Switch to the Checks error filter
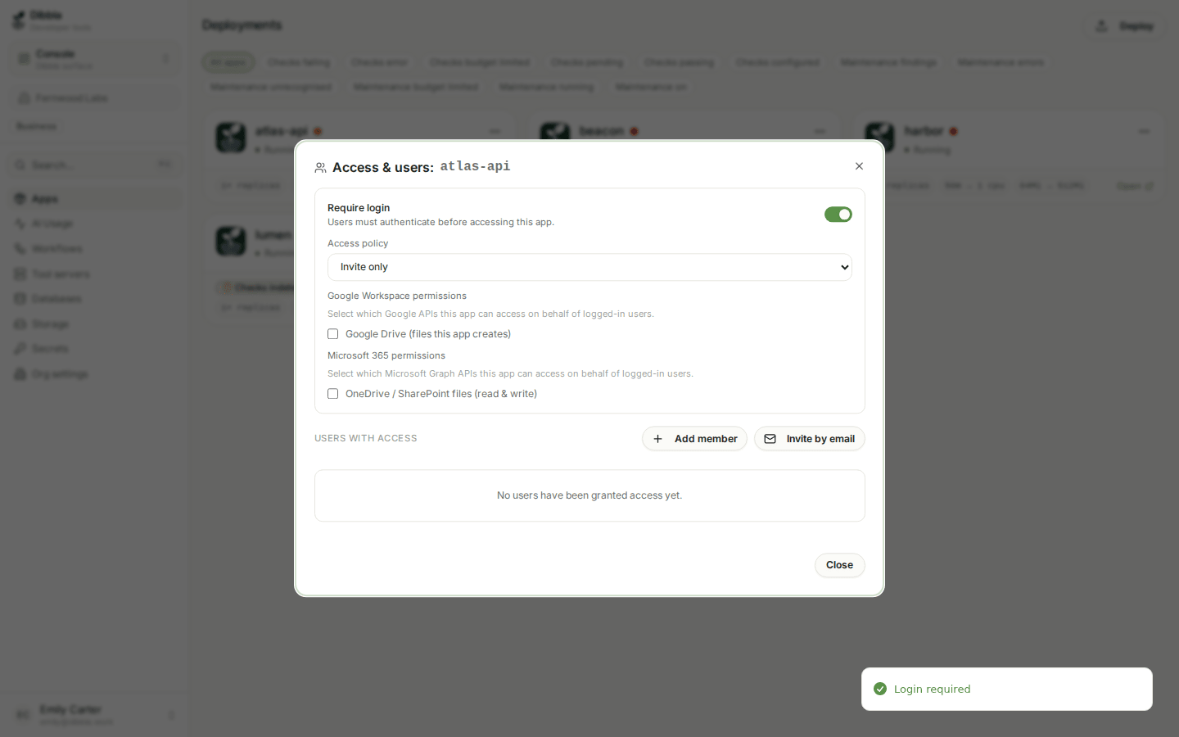Viewport: 1179px width, 737px height. 380,62
